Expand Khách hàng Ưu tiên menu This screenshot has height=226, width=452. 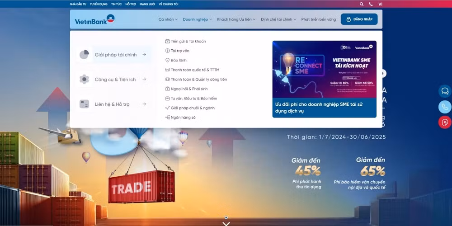pyautogui.click(x=236, y=19)
